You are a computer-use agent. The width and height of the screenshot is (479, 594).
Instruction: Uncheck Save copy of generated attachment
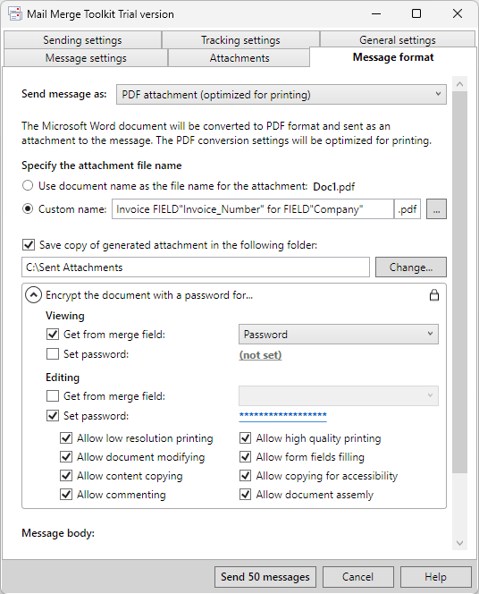coord(29,245)
